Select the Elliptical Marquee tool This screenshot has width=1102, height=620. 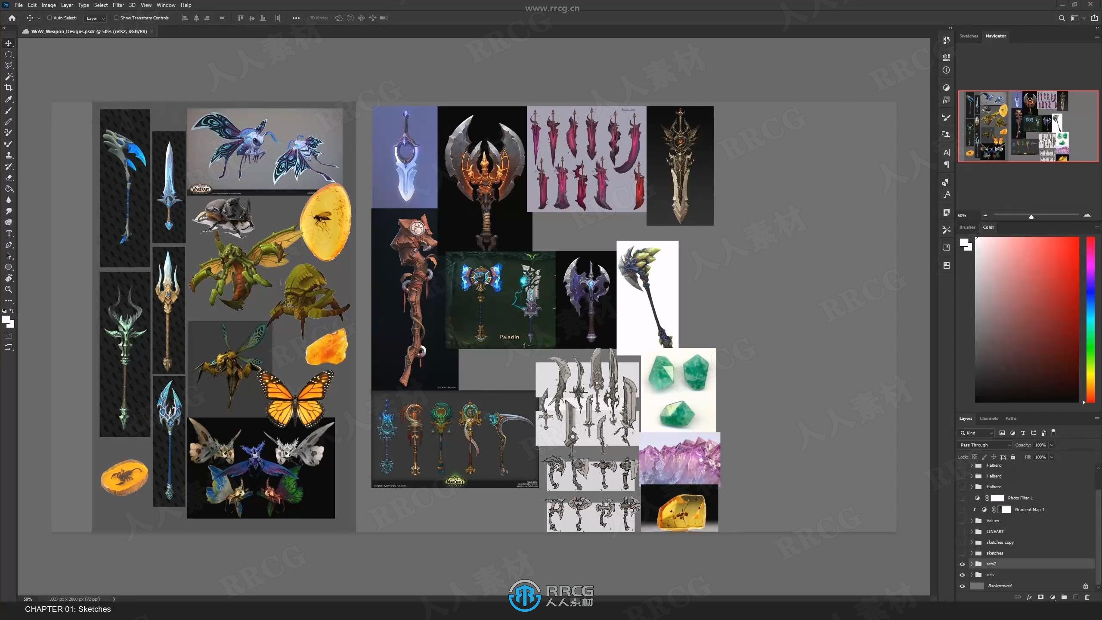pyautogui.click(x=9, y=54)
